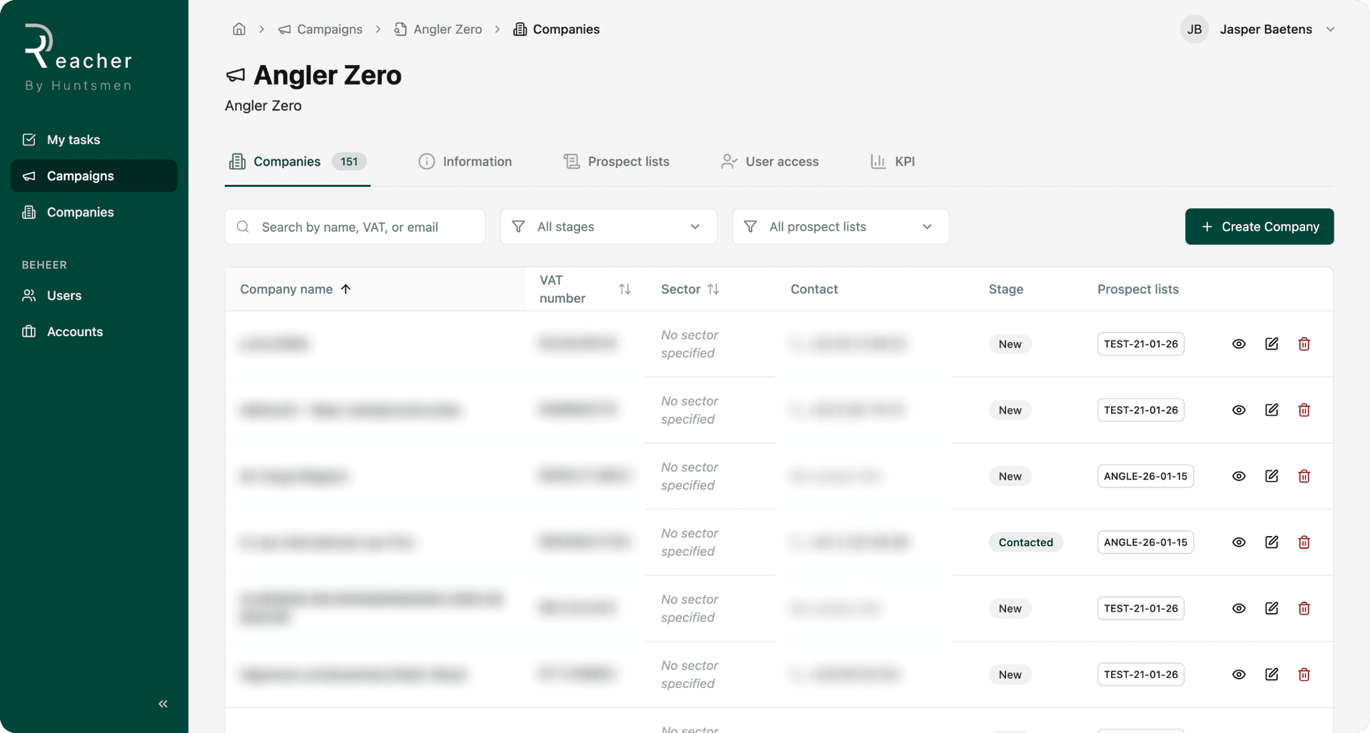Show details via eye icon on first row
Viewport: 1370px width, 733px height.
[x=1239, y=343]
